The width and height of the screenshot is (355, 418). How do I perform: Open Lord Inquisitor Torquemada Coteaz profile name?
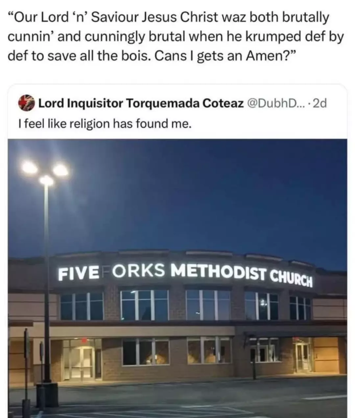pos(141,103)
